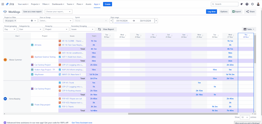The image size is (262, 124).
Task: Open the Secondary Grouping Issues dropdown
Action: (83, 29)
